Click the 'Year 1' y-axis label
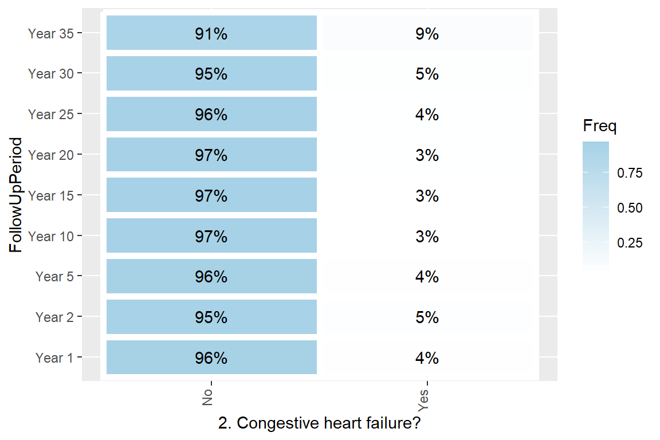 pos(54,358)
